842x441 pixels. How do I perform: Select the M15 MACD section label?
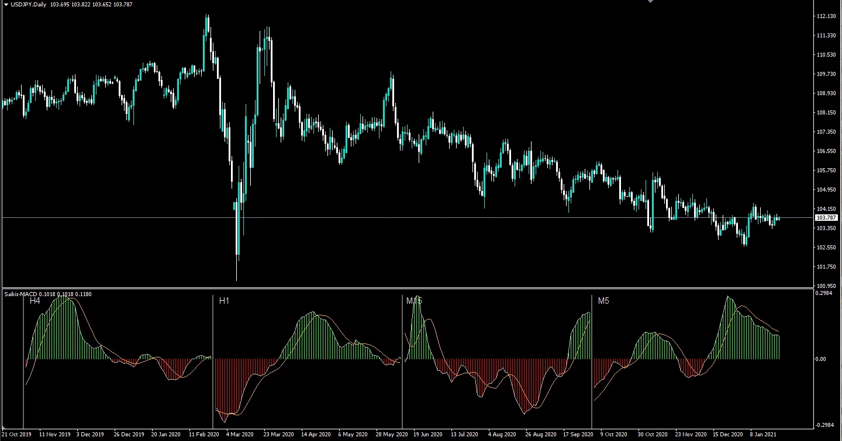click(415, 301)
